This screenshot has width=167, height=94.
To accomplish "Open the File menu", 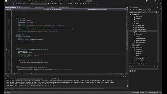I will coord(9,1).
